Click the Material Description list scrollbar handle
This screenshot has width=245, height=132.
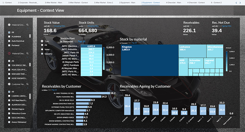tap(30, 65)
